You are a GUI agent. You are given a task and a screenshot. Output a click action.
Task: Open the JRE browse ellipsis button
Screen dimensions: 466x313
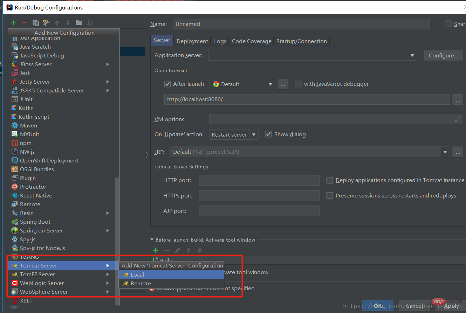(458, 152)
